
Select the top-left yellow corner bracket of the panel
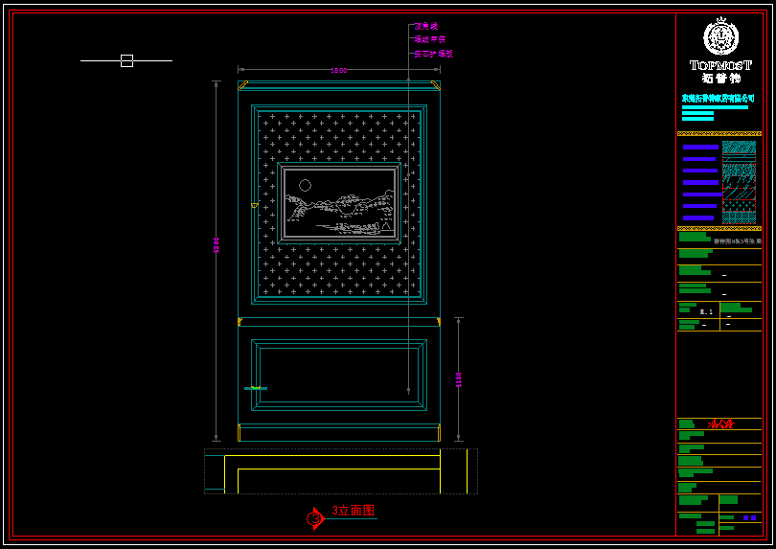click(242, 86)
